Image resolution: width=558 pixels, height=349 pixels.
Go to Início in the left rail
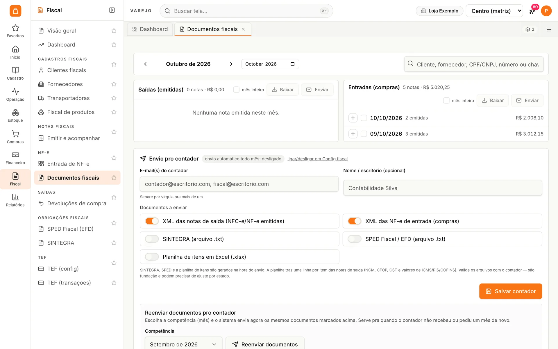(15, 52)
